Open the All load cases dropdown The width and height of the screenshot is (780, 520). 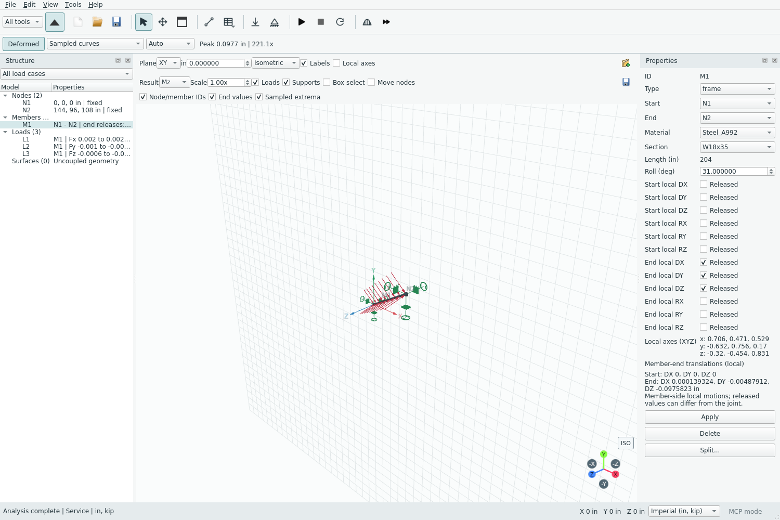click(67, 74)
